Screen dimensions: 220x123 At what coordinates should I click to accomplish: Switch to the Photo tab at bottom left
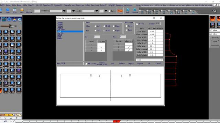click(x=17, y=115)
